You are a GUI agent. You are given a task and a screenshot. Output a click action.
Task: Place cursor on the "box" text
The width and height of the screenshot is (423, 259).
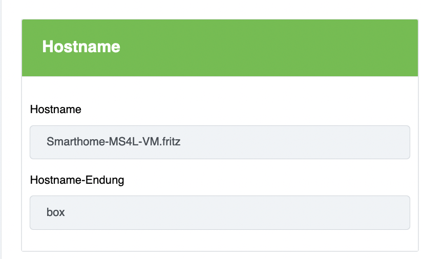coord(56,212)
